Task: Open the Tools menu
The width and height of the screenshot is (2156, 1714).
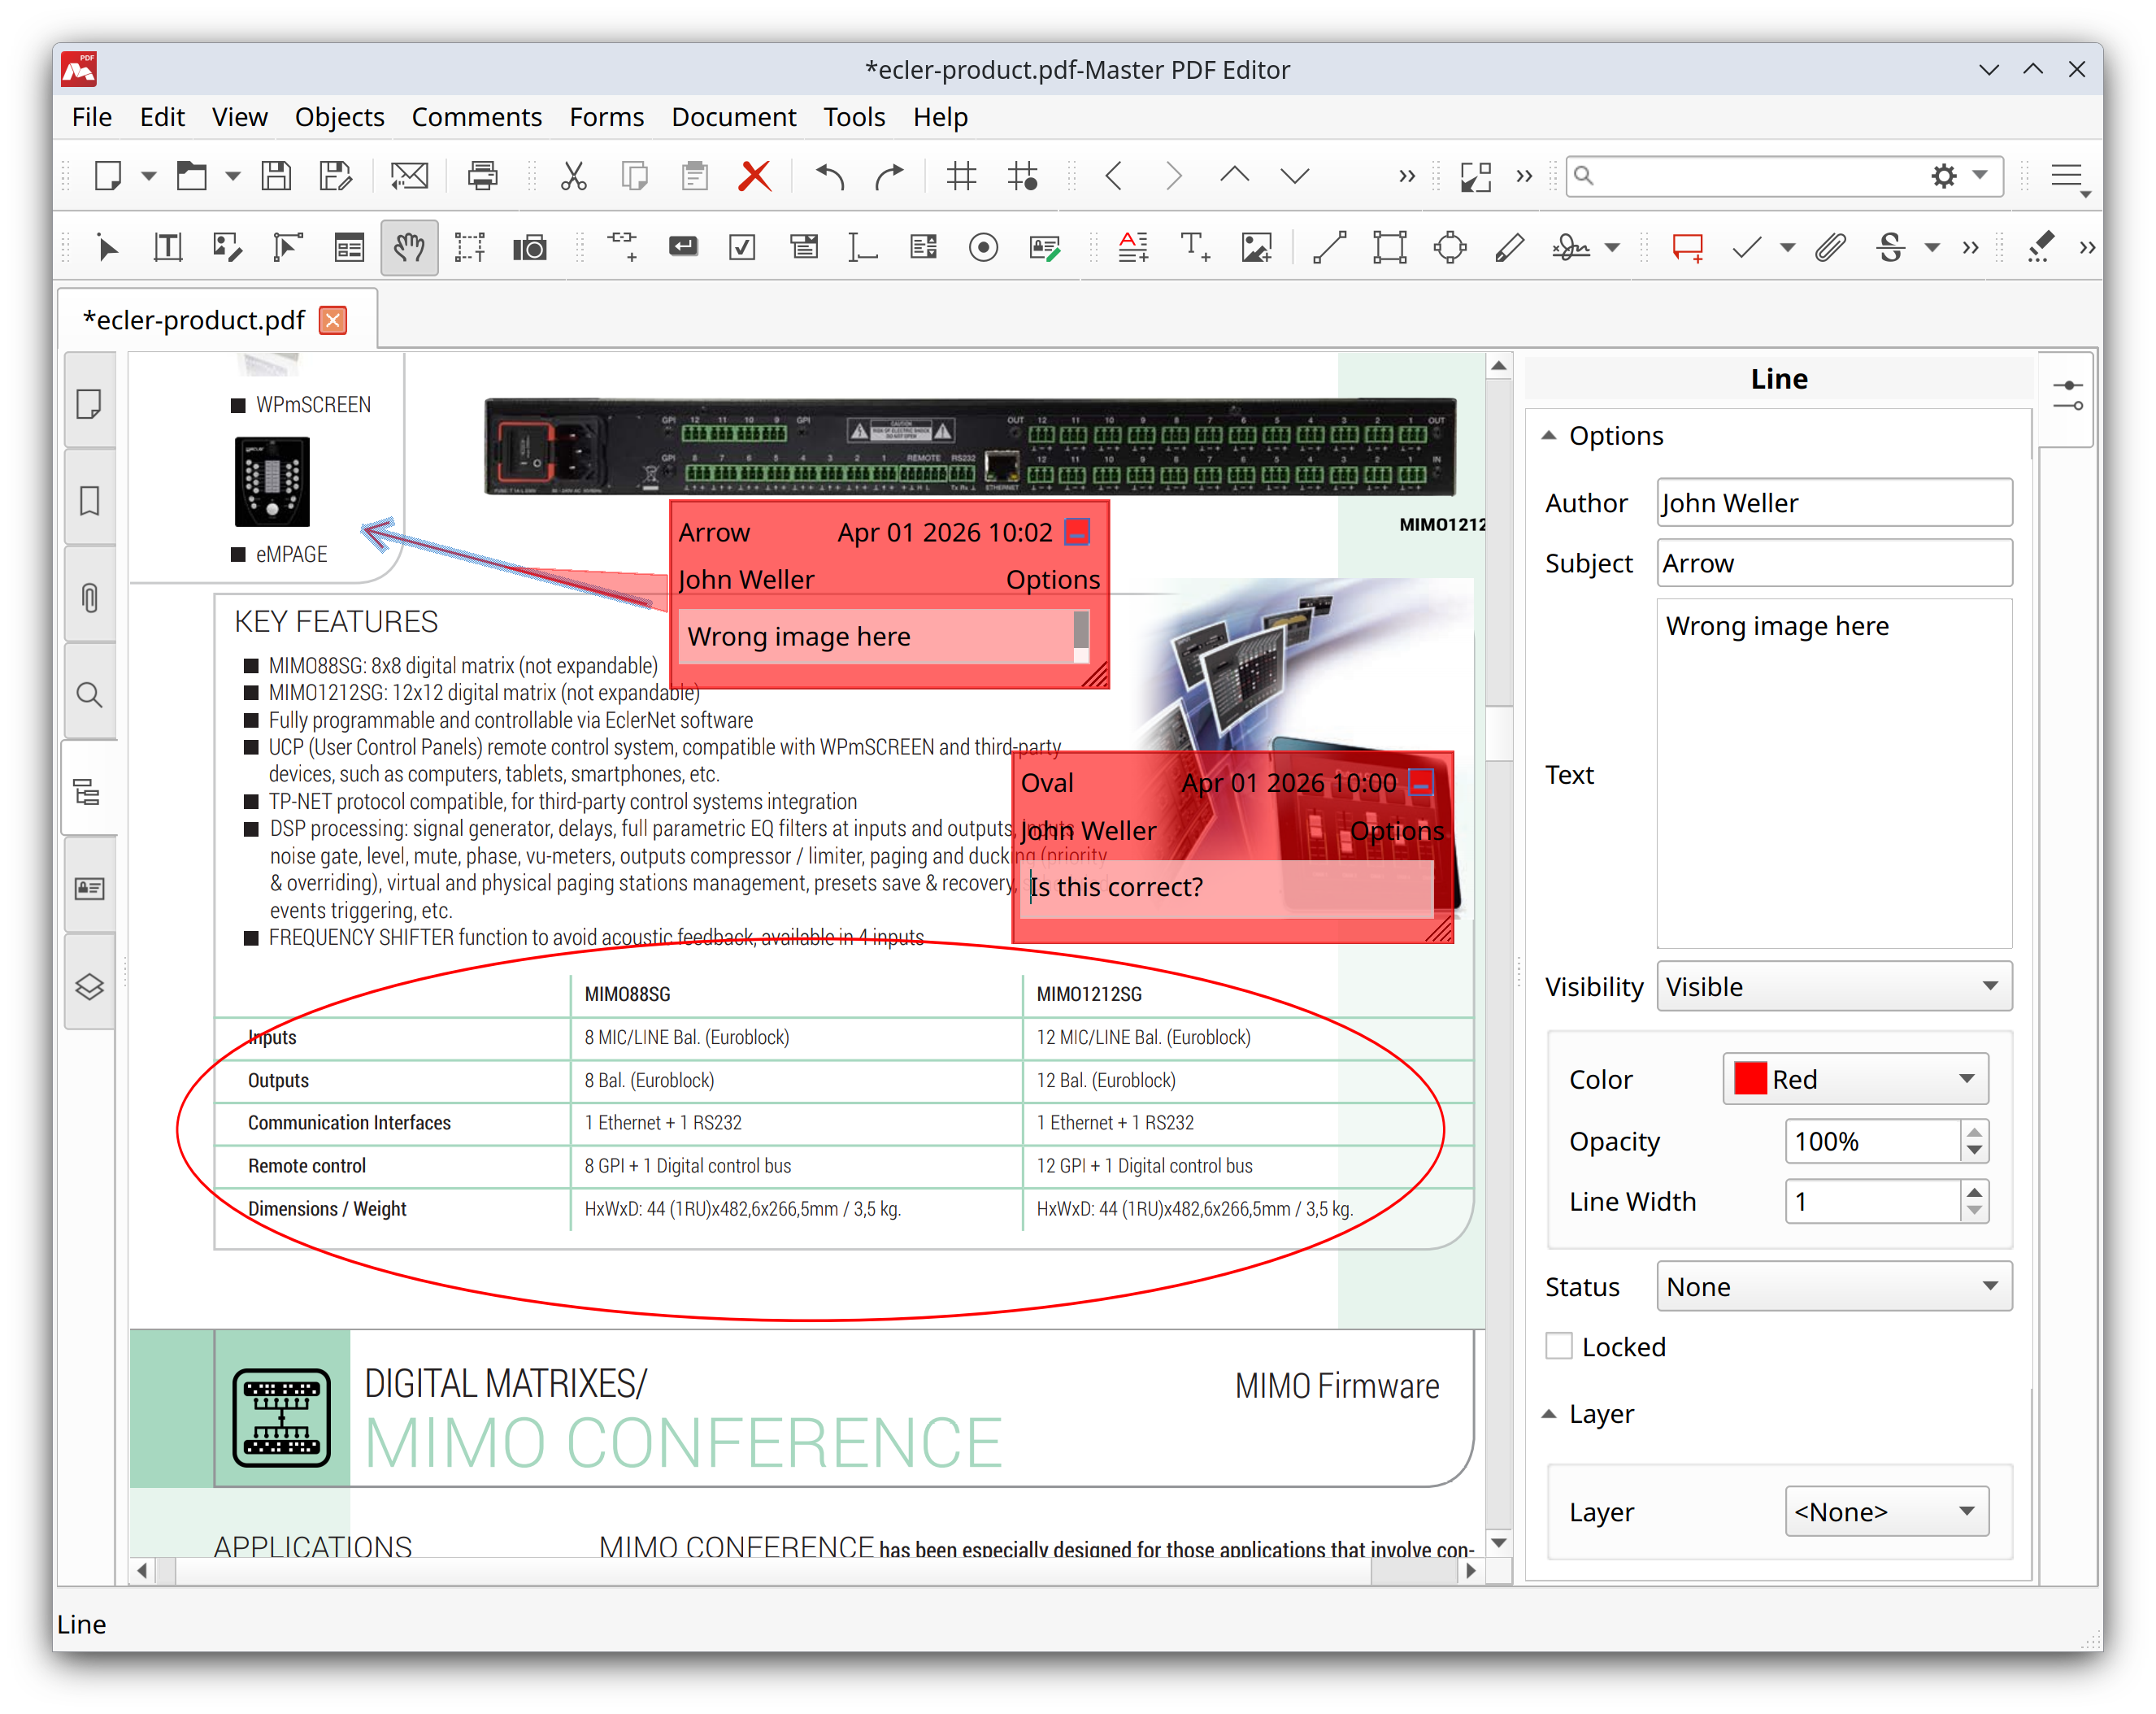Action: point(854,117)
